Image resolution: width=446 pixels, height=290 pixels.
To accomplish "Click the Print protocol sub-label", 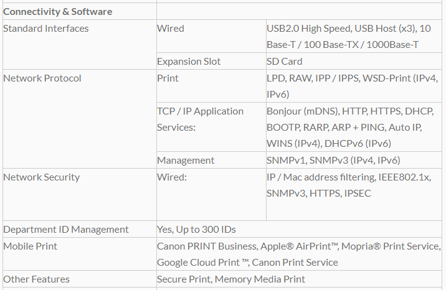I will tap(168, 78).
